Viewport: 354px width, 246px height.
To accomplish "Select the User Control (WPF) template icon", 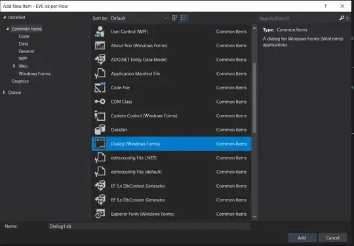I will [x=100, y=31].
